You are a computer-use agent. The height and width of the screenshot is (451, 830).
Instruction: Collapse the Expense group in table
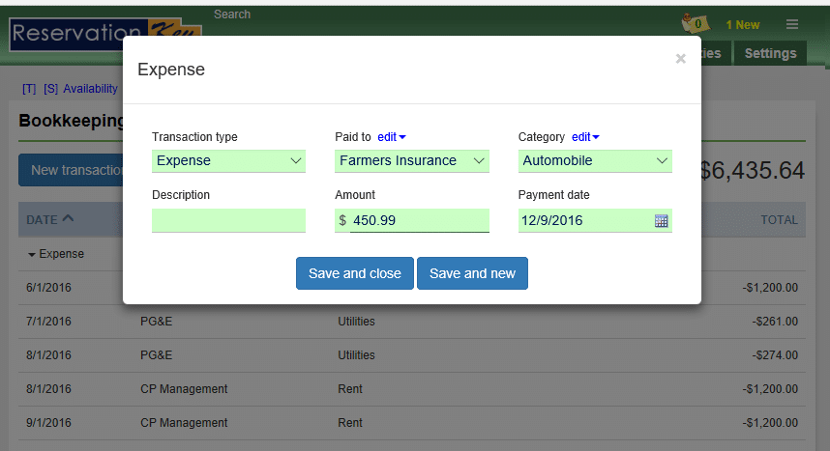click(55, 254)
